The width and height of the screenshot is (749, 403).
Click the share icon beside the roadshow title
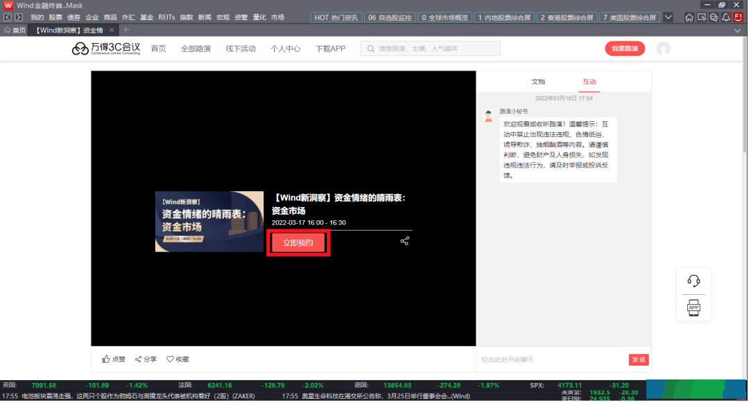[x=404, y=241]
